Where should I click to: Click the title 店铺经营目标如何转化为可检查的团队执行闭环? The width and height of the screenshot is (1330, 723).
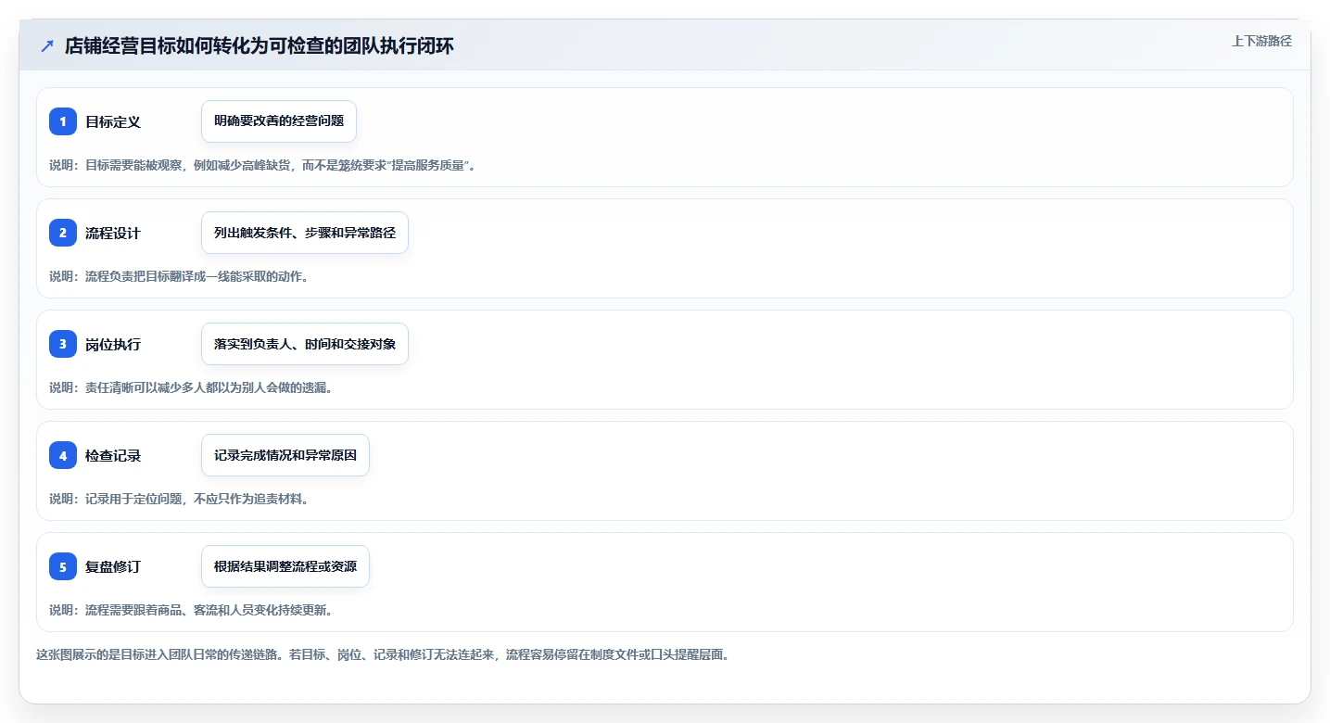click(x=260, y=46)
